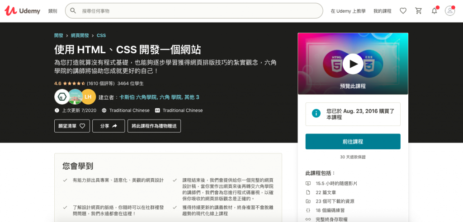
Task: Click the checkmark beside 獲得持續更新的講義教材 item
Action: (x=175, y=207)
